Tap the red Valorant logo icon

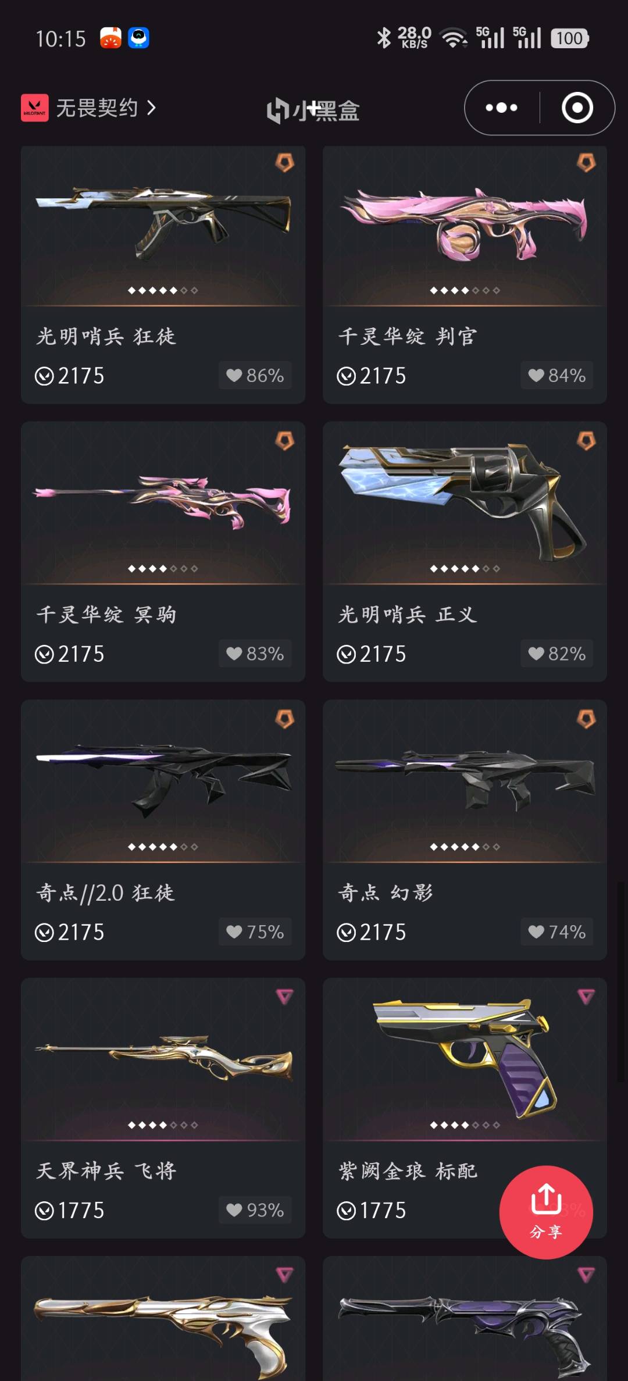tap(35, 108)
